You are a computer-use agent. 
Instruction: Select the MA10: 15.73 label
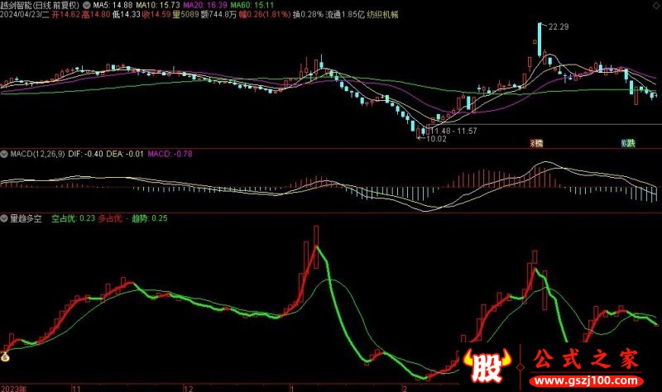(x=157, y=6)
